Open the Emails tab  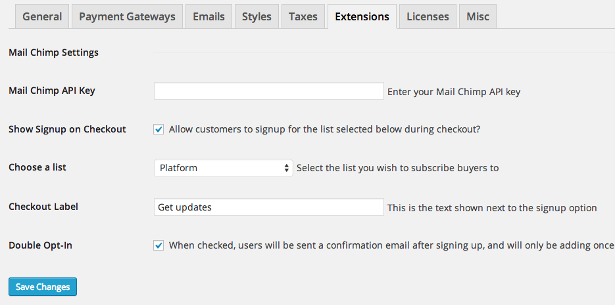209,16
